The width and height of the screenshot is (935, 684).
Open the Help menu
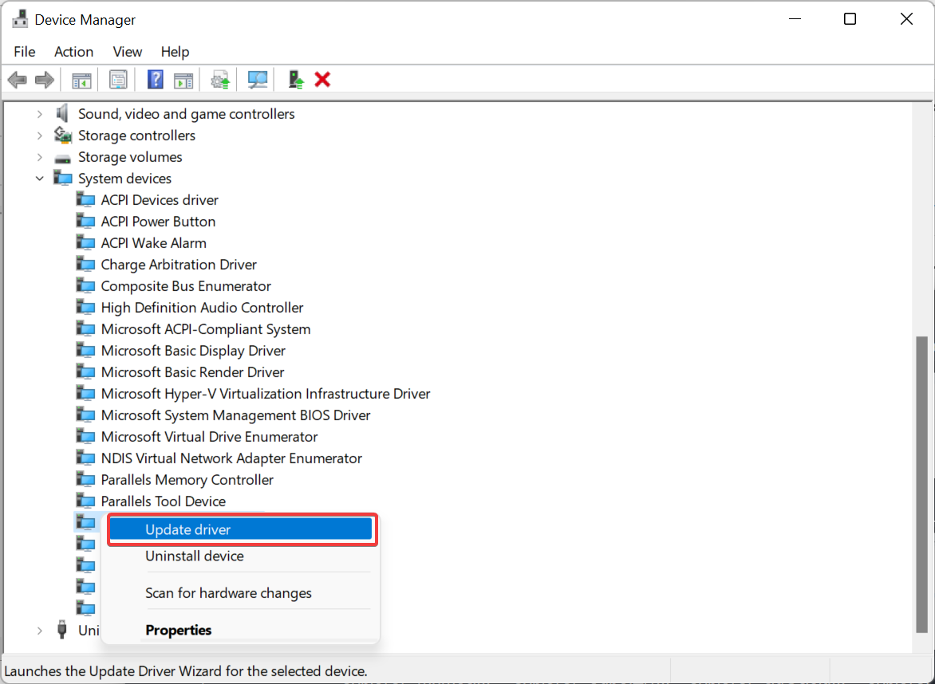point(175,52)
